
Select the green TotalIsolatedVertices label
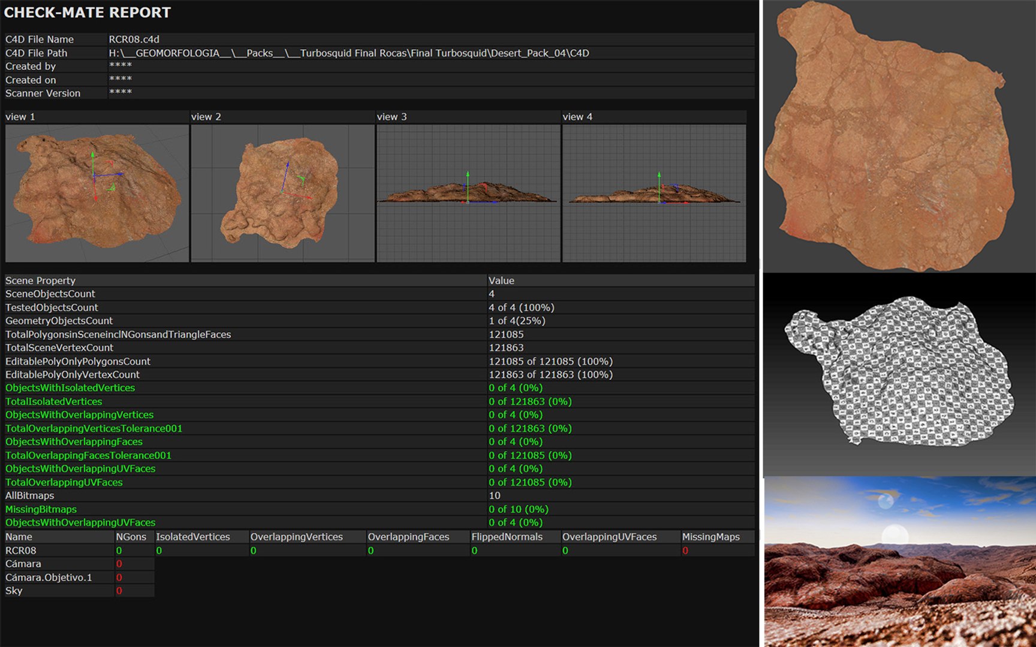[x=54, y=402]
